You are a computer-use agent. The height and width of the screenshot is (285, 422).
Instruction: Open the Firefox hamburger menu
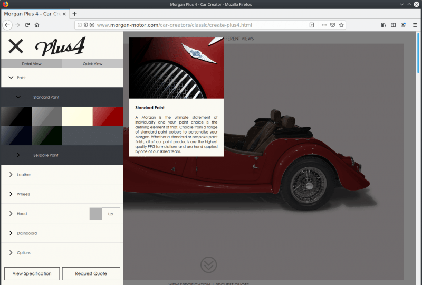click(415, 25)
